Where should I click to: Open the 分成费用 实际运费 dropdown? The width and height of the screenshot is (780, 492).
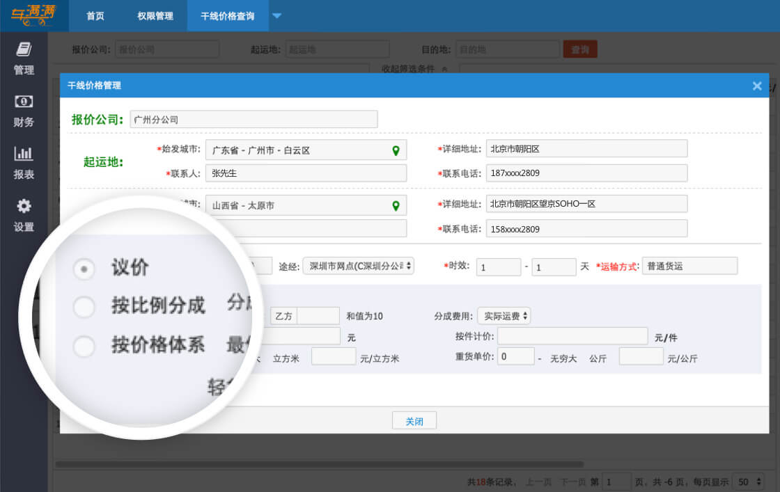coord(504,316)
